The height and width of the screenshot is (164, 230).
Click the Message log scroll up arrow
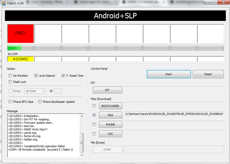point(82,116)
